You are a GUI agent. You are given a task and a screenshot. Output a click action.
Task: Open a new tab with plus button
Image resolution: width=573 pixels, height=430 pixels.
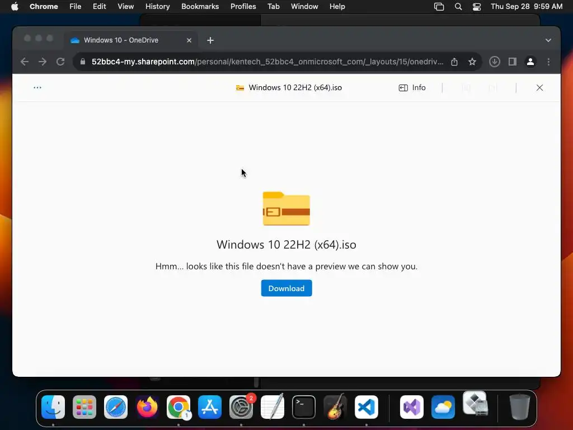click(210, 40)
